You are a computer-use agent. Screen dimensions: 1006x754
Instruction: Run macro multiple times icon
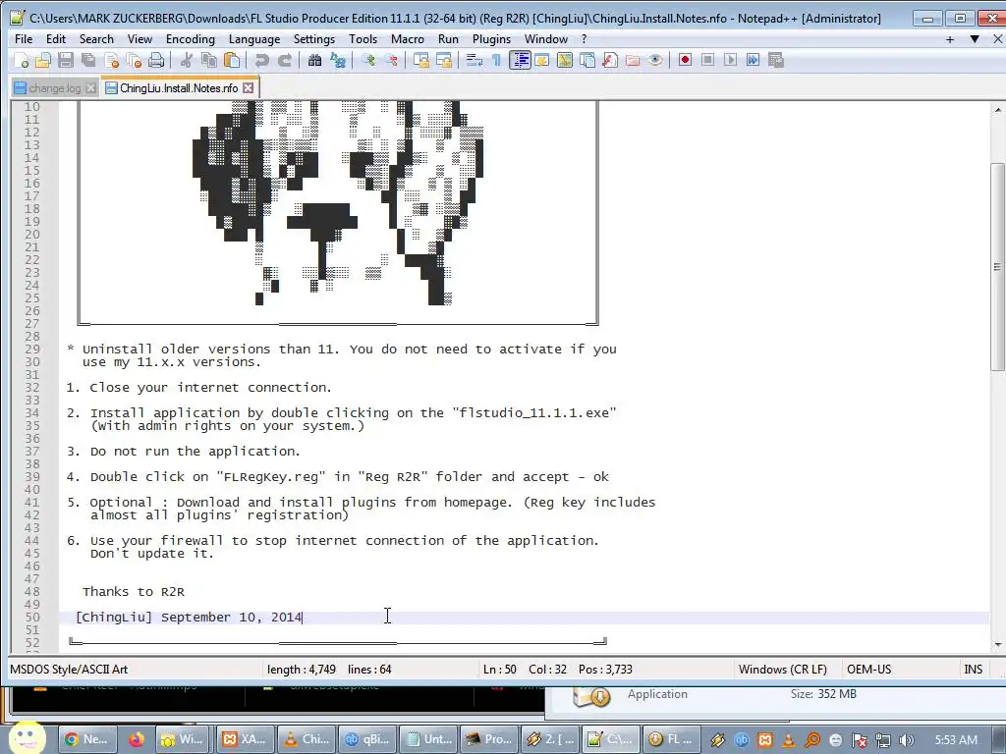(754, 60)
